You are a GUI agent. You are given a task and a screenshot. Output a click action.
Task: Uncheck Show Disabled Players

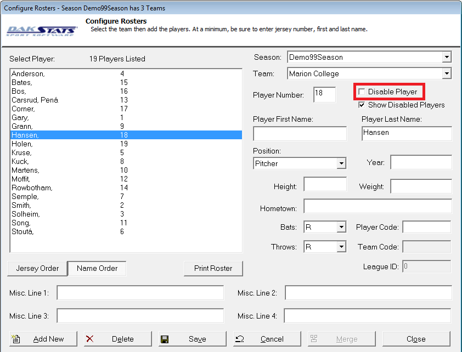[360, 105]
